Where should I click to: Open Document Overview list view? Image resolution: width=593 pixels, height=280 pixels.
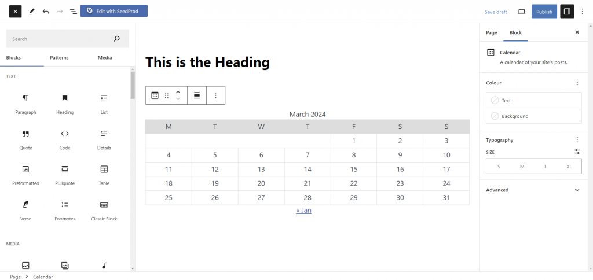74,11
